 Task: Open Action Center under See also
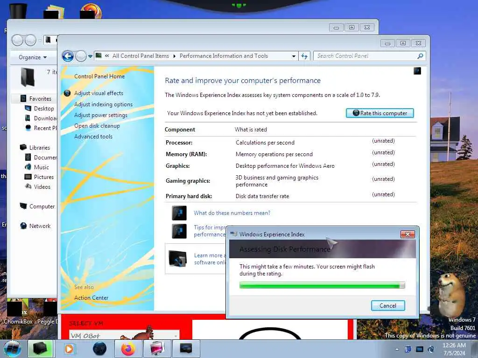coord(91,298)
